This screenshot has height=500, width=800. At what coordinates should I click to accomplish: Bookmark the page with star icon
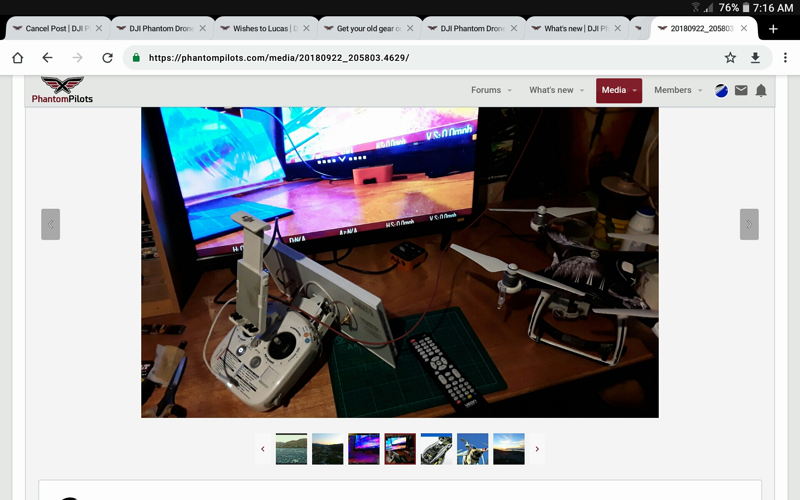tap(730, 57)
